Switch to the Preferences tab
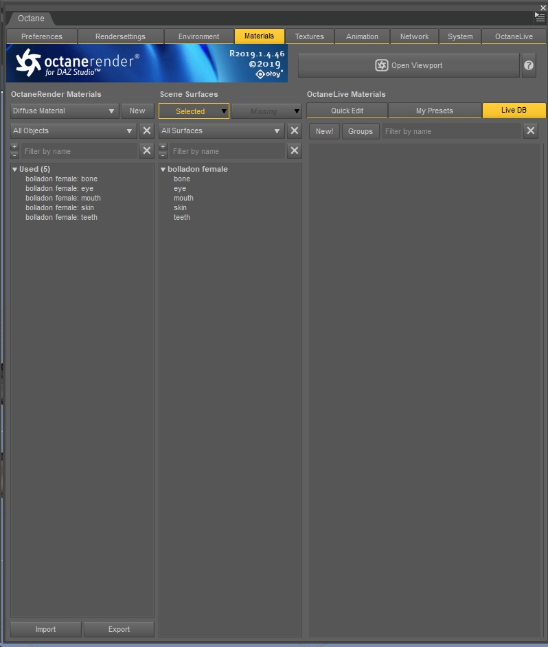The width and height of the screenshot is (548, 647). pos(42,36)
